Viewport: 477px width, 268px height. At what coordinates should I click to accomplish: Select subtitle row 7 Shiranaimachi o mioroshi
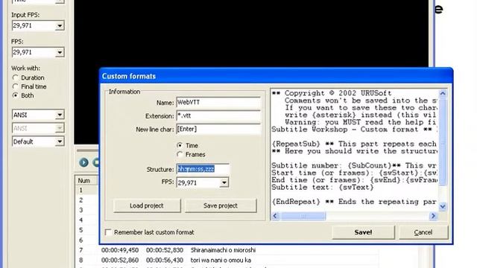227,250
